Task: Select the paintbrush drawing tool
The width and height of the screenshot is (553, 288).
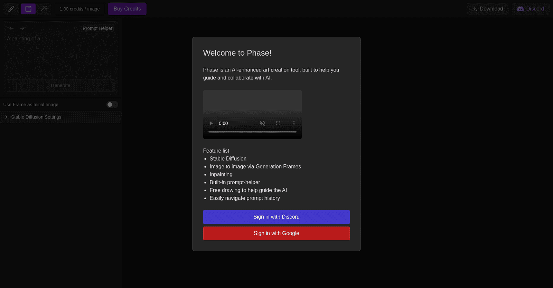Action: (11, 9)
